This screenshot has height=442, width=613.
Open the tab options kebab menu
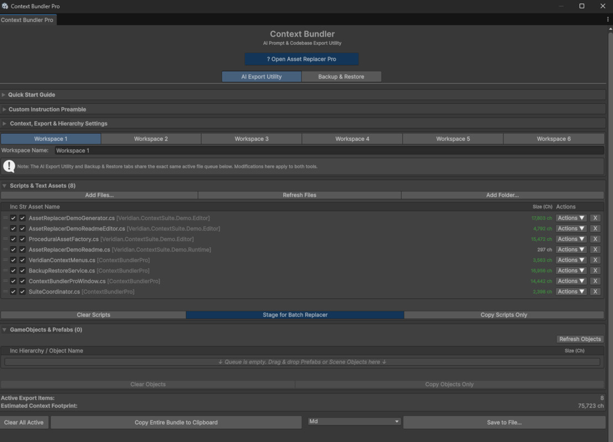pyautogui.click(x=607, y=19)
